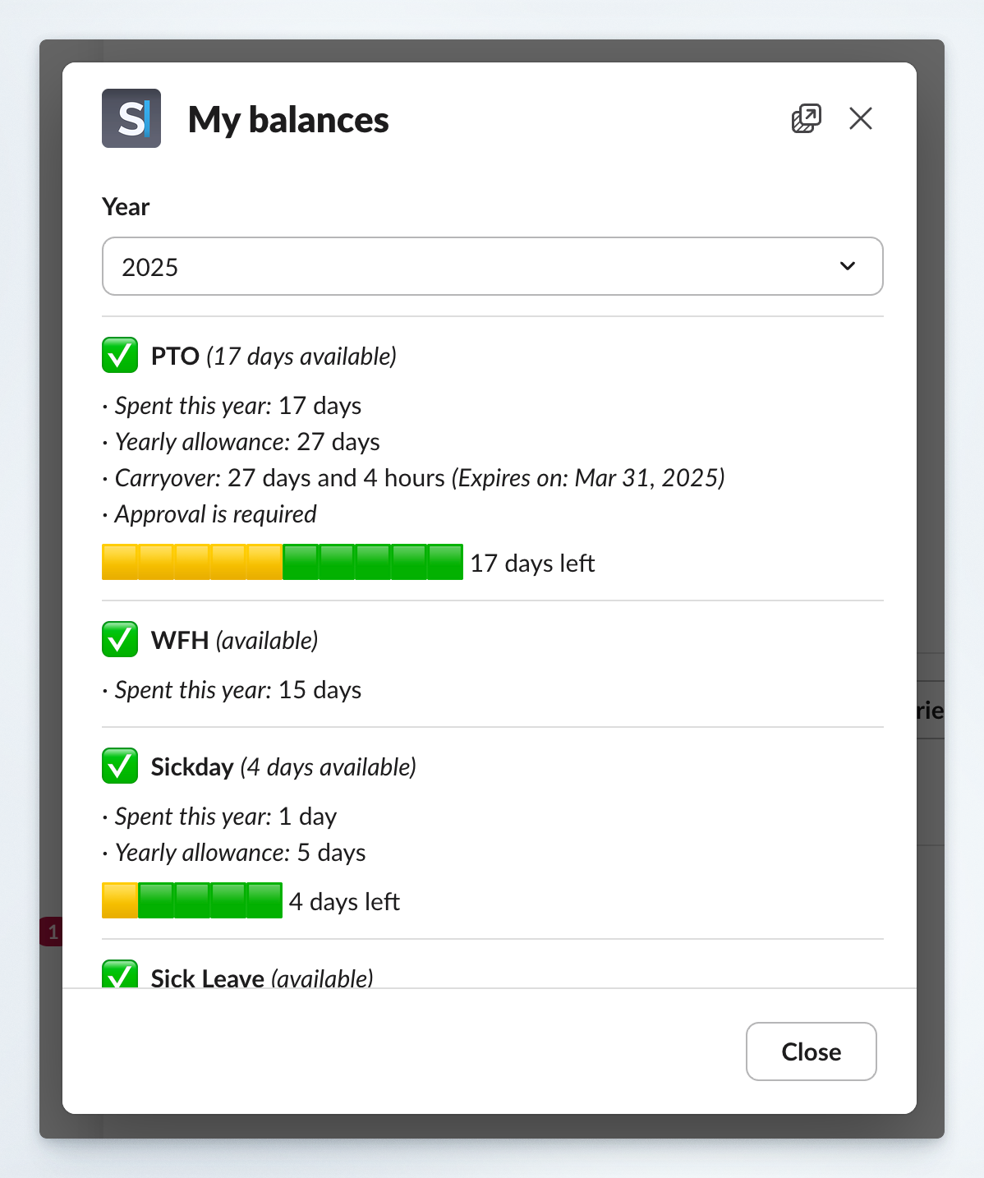Click the Sickday progress bar
984x1178 pixels.
pyautogui.click(x=192, y=900)
